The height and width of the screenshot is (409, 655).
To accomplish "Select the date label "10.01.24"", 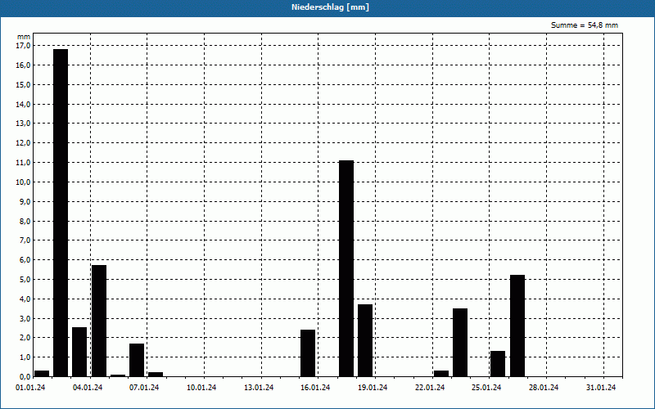I will pos(201,388).
